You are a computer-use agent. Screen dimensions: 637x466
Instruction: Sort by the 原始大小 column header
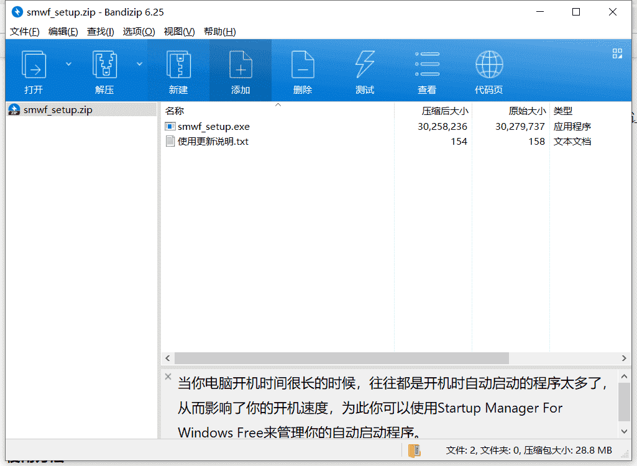511,111
